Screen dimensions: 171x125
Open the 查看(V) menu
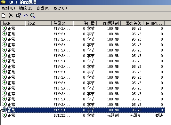[43, 8]
